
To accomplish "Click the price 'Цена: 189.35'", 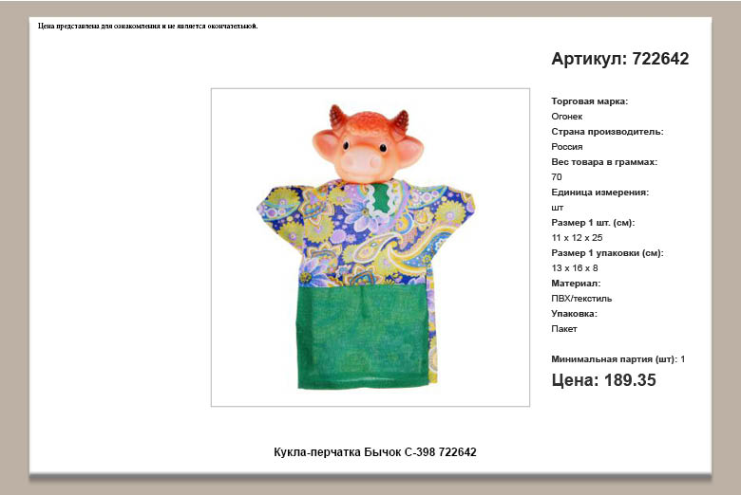I will pyautogui.click(x=603, y=380).
